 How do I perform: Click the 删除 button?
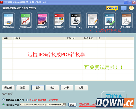click(38, 88)
